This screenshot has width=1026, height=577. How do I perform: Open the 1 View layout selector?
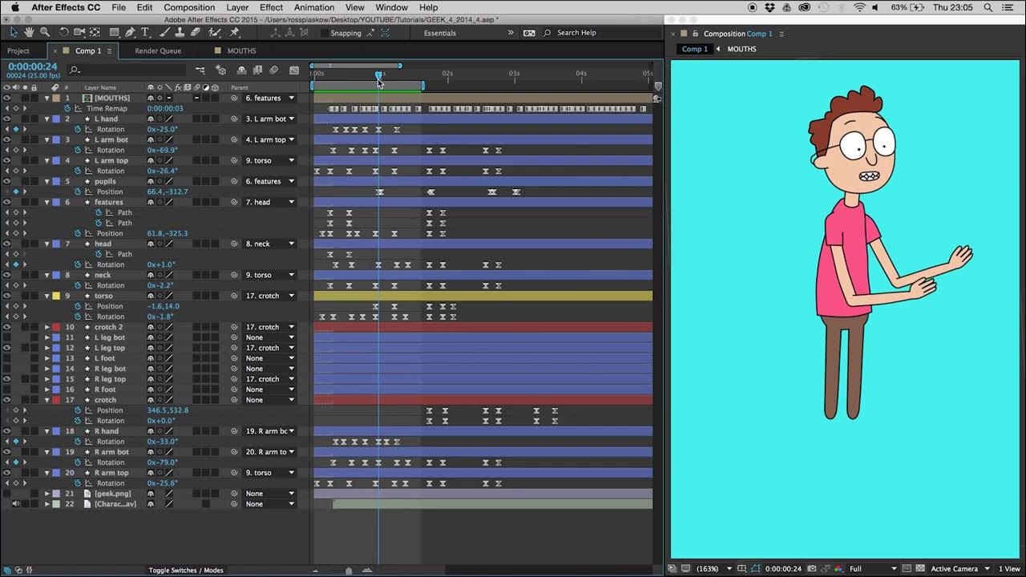pyautogui.click(x=1009, y=569)
